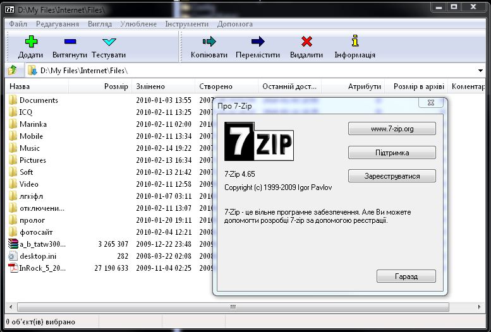Image resolution: width=491 pixels, height=332 pixels.
Task: Click the www.7-zip.org button
Action: tap(392, 129)
